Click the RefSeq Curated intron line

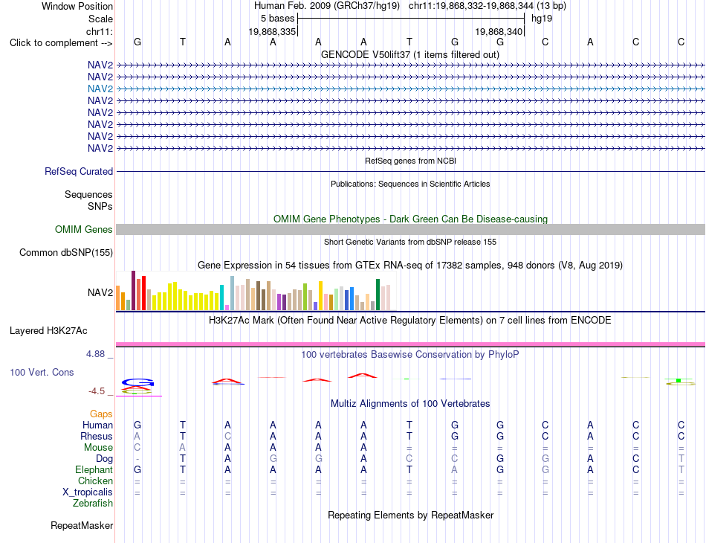point(410,171)
